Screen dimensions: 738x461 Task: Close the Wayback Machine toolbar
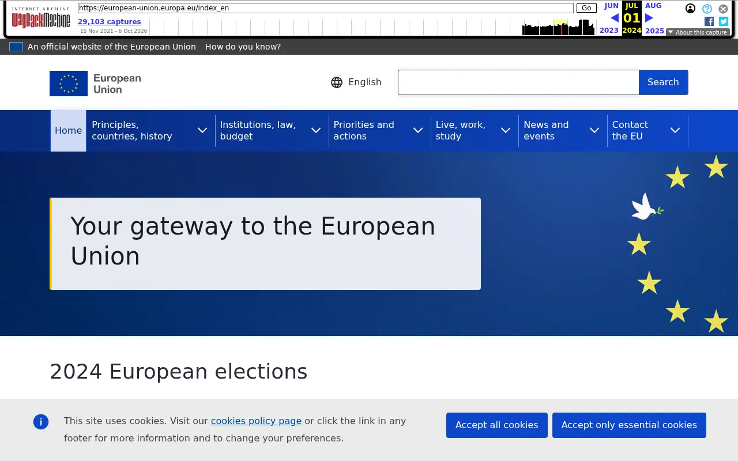point(723,9)
